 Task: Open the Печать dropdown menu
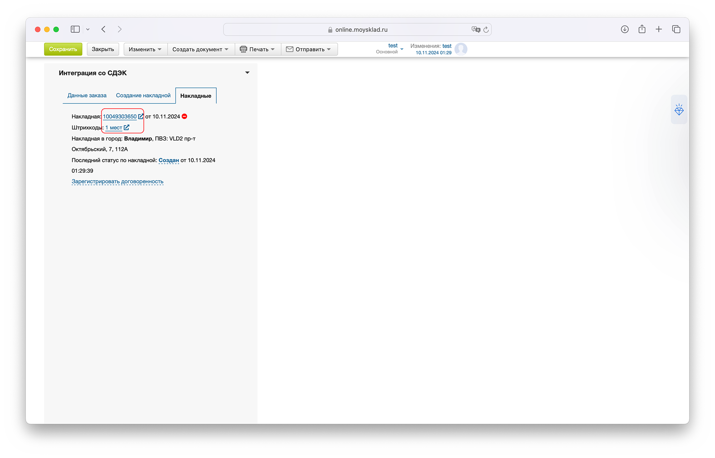click(258, 49)
